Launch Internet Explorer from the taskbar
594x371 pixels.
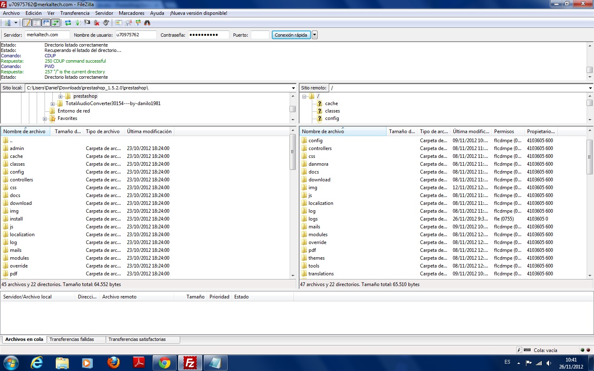(x=37, y=363)
